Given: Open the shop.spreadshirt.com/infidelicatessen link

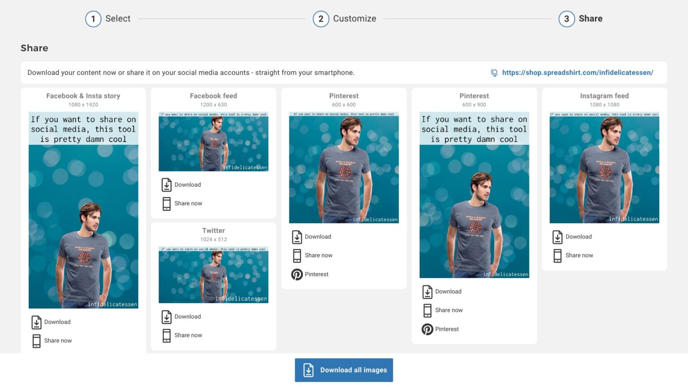Looking at the screenshot, I should coord(578,72).
